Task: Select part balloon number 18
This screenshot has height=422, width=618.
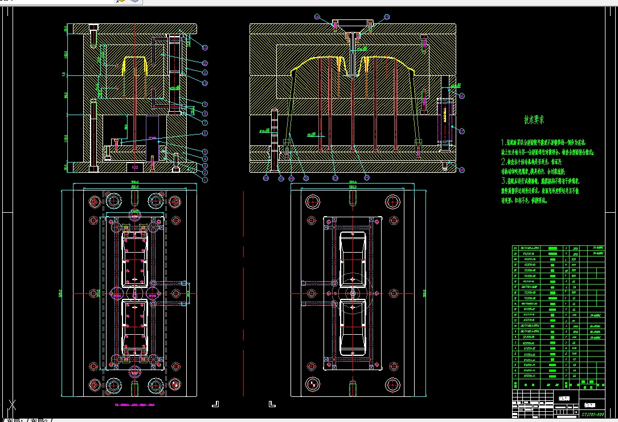Action: (x=462, y=170)
